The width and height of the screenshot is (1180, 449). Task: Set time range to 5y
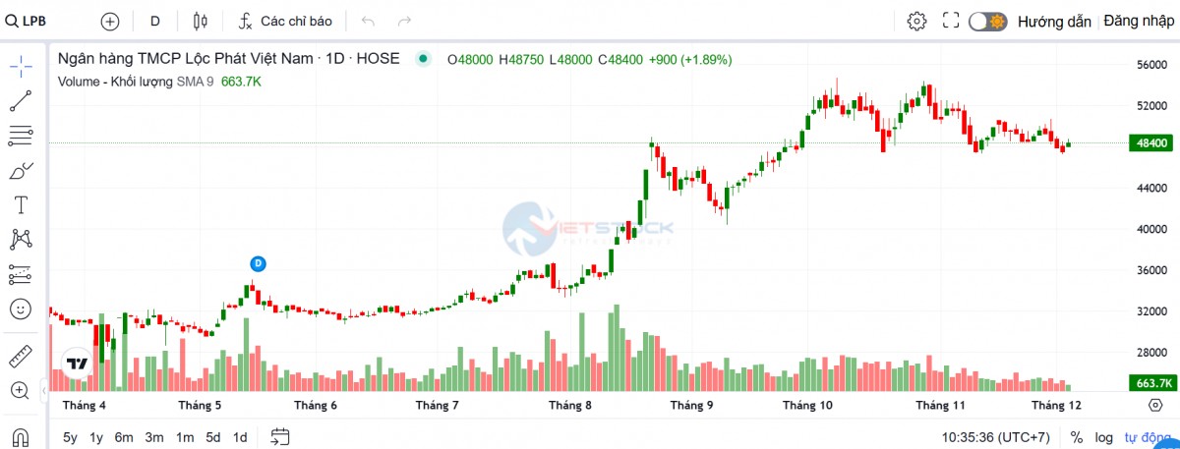click(x=70, y=437)
